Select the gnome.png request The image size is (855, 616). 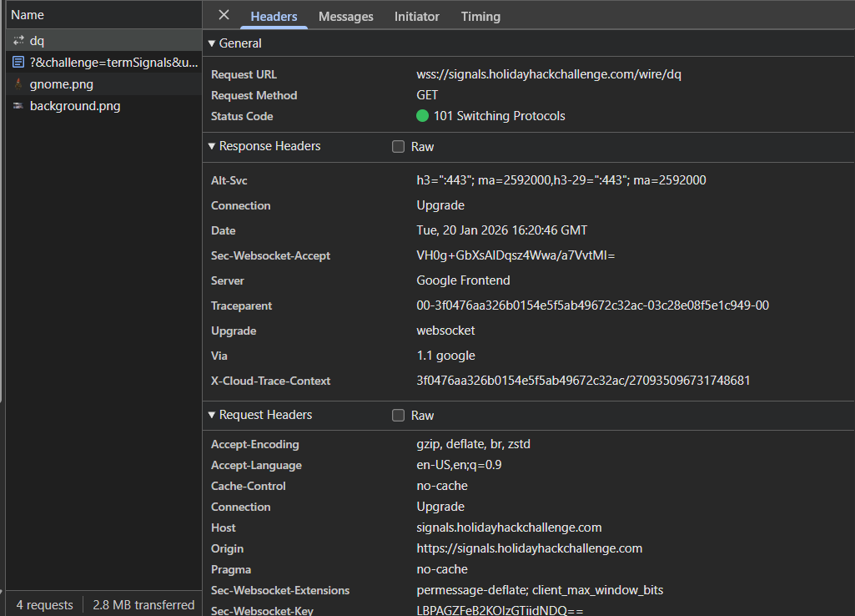pyautogui.click(x=103, y=84)
